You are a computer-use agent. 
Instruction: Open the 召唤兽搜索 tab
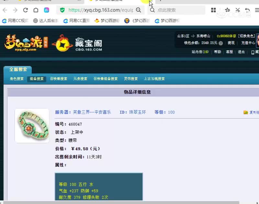click(58, 78)
